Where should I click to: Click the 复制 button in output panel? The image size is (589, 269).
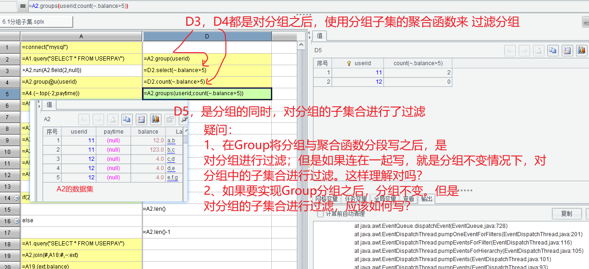566,214
